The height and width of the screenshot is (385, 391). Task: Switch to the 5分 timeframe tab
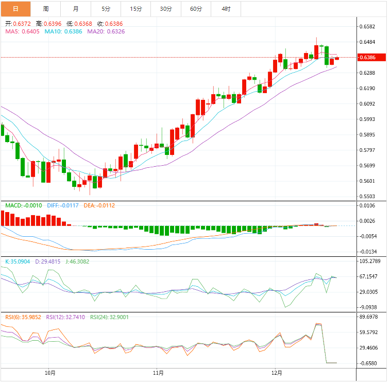pyautogui.click(x=106, y=9)
